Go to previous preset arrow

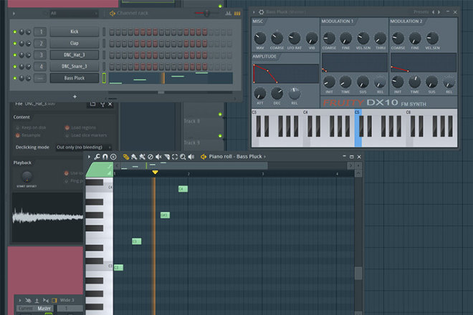(x=433, y=12)
